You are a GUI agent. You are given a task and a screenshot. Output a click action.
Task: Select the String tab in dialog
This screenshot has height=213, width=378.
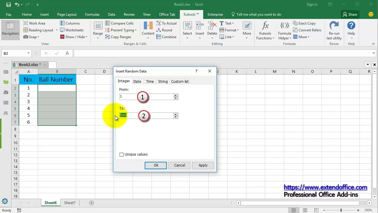coord(163,82)
